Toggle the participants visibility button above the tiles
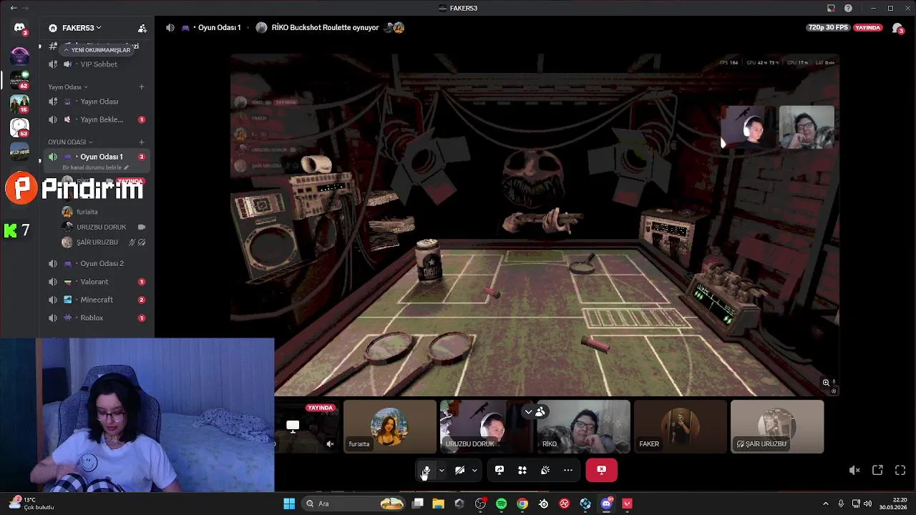This screenshot has width=916, height=515. click(x=535, y=411)
